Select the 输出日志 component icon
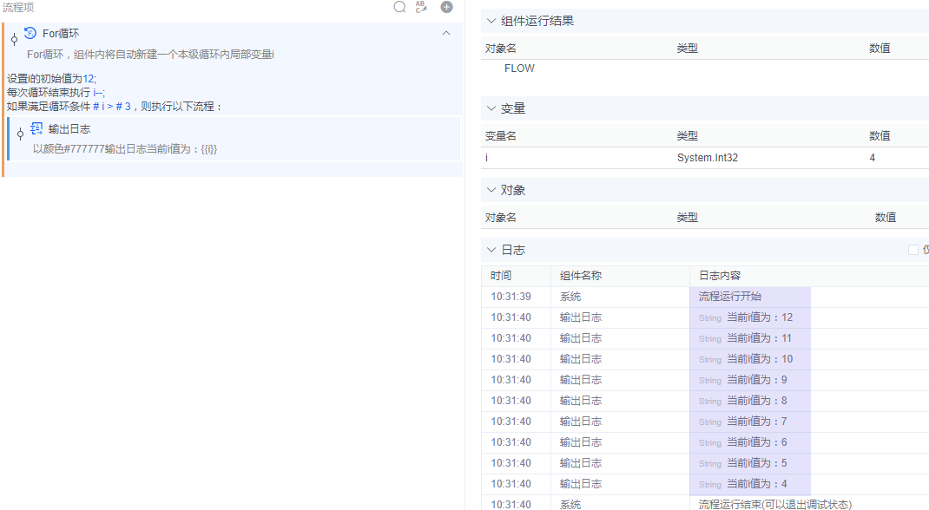The height and width of the screenshot is (510, 929). [35, 127]
